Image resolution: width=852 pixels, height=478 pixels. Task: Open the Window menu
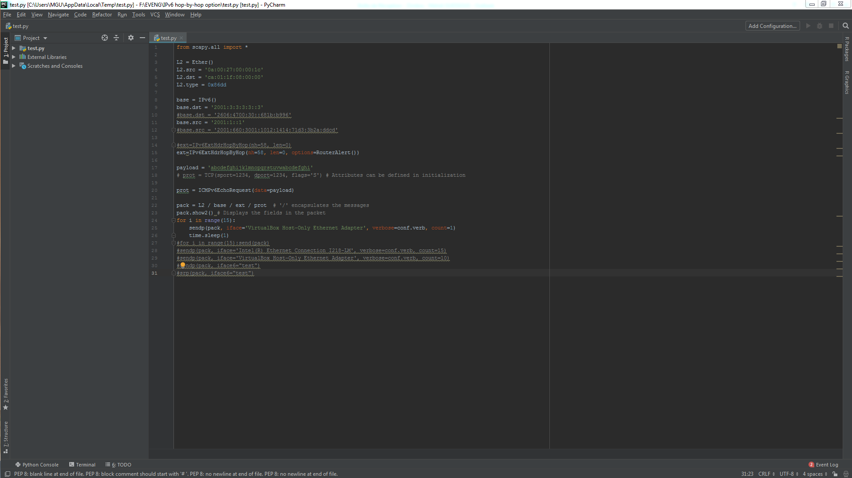point(174,15)
